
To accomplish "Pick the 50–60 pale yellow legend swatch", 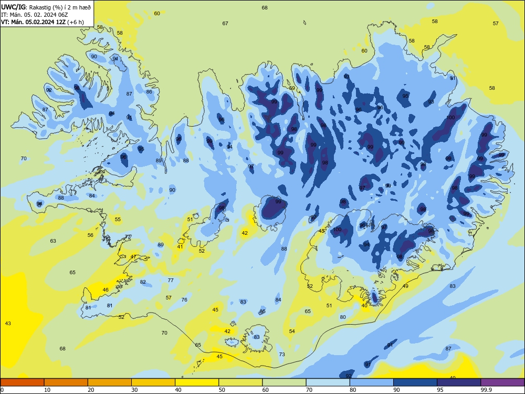I will click(x=240, y=382).
